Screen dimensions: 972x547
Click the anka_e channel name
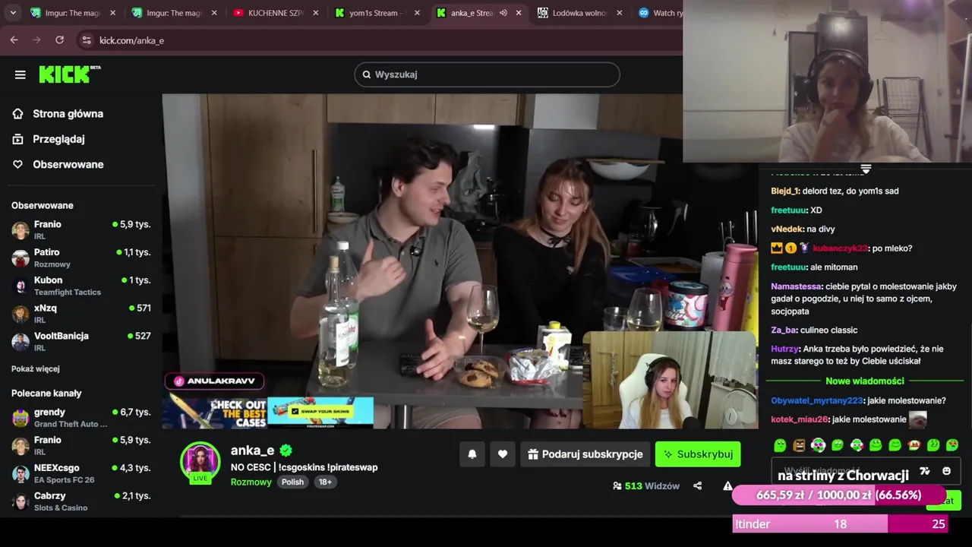click(x=252, y=451)
